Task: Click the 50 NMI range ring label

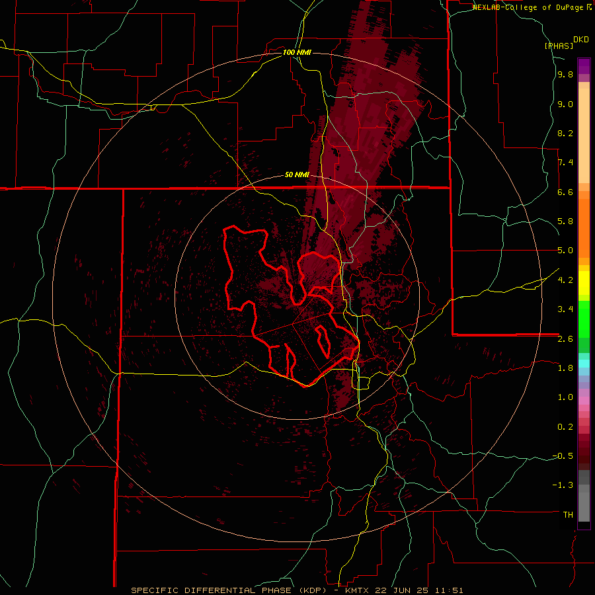Action: click(297, 175)
